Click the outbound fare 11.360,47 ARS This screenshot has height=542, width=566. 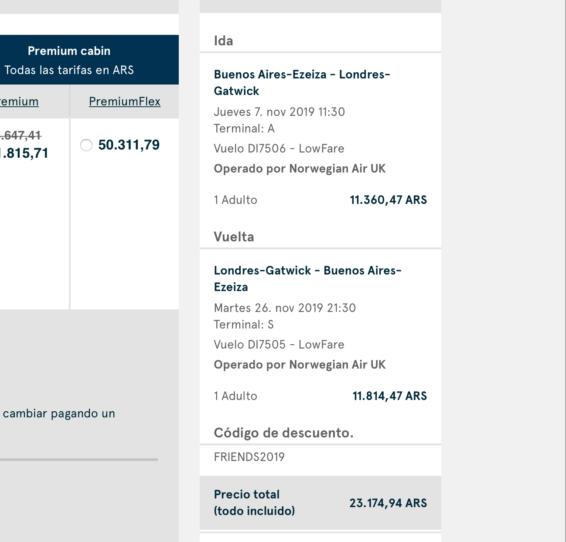coord(389,200)
